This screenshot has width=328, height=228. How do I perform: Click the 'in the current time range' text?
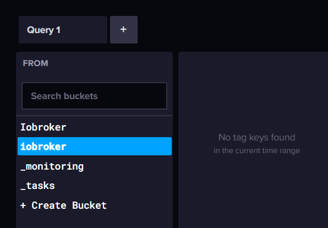click(x=256, y=150)
